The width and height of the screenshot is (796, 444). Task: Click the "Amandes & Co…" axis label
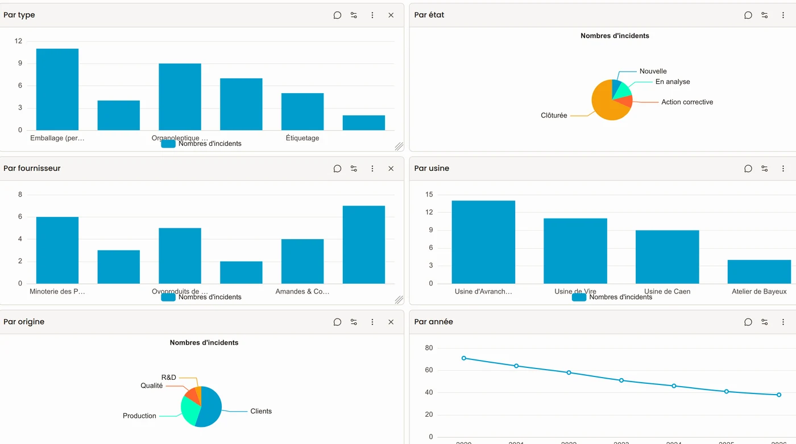[x=302, y=291]
